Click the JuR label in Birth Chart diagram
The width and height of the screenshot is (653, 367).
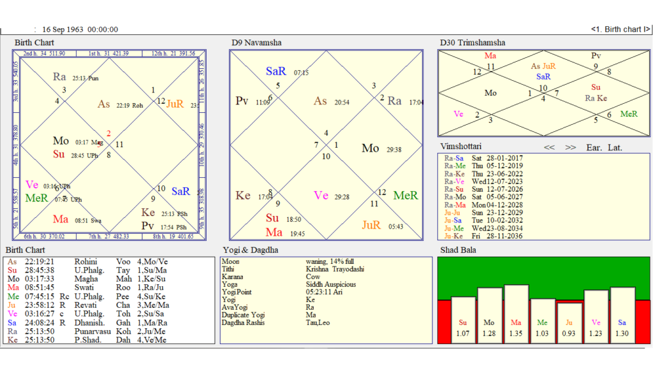click(175, 104)
